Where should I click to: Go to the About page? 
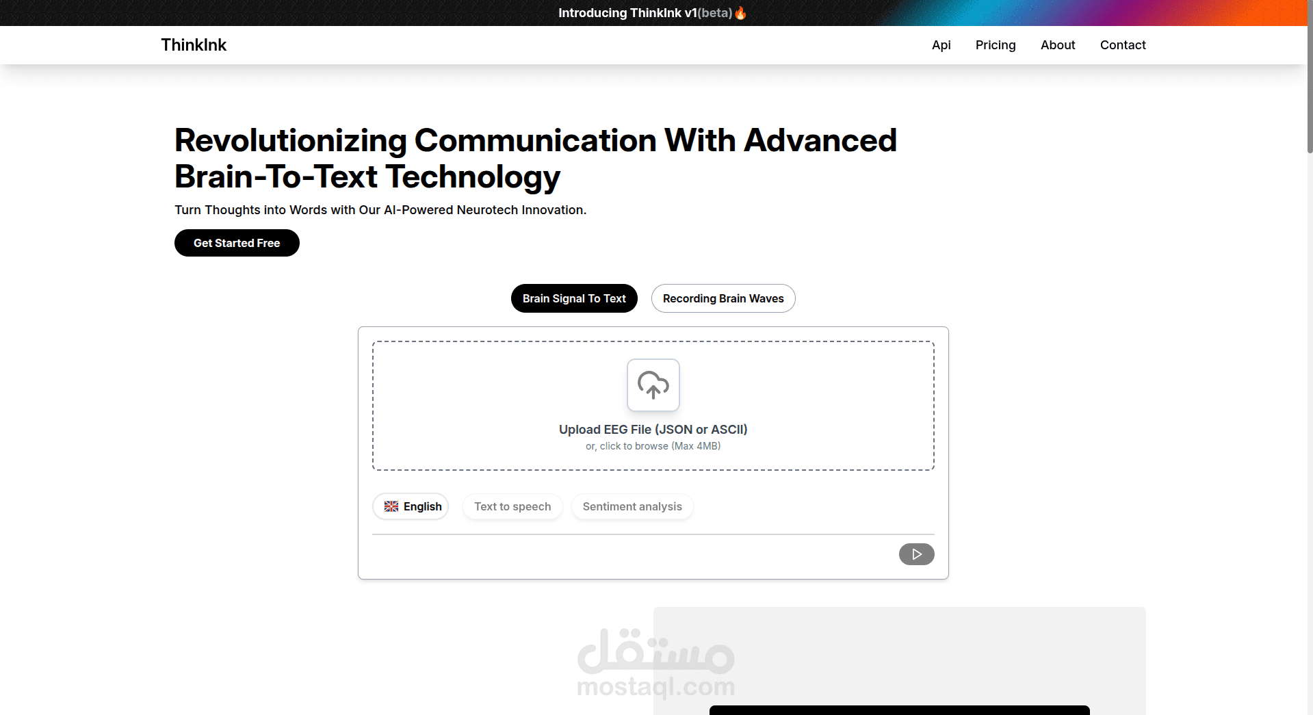1058,45
